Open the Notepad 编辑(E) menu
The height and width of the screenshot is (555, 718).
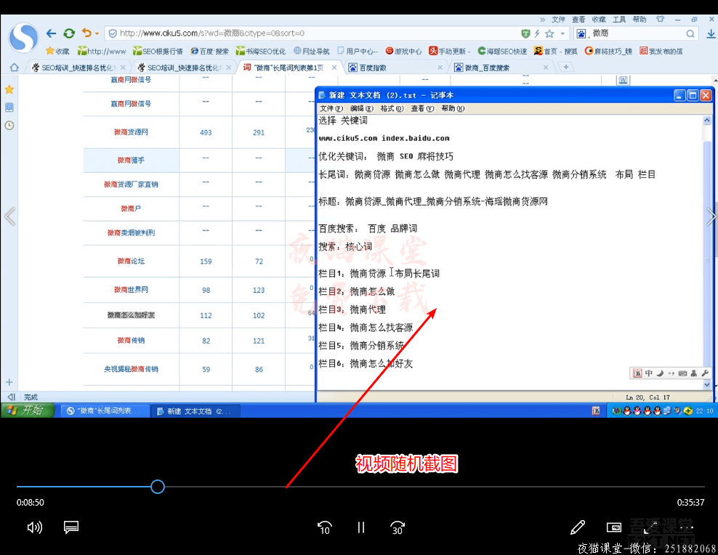(x=362, y=108)
